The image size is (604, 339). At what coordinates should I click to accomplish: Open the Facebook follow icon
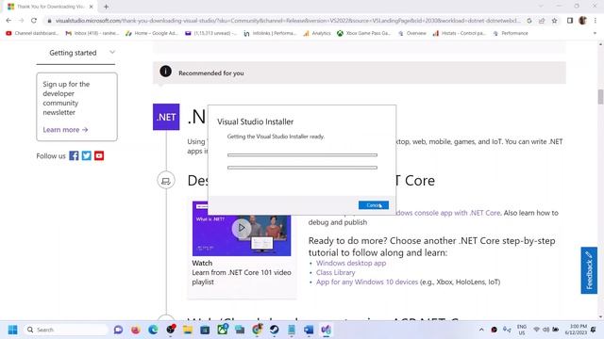point(74,155)
